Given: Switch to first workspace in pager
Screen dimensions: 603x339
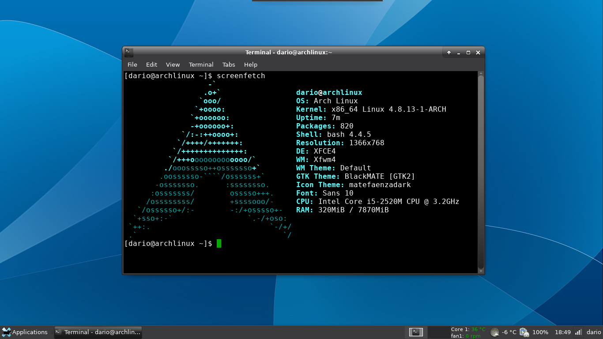Looking at the screenshot, I should tap(416, 332).
